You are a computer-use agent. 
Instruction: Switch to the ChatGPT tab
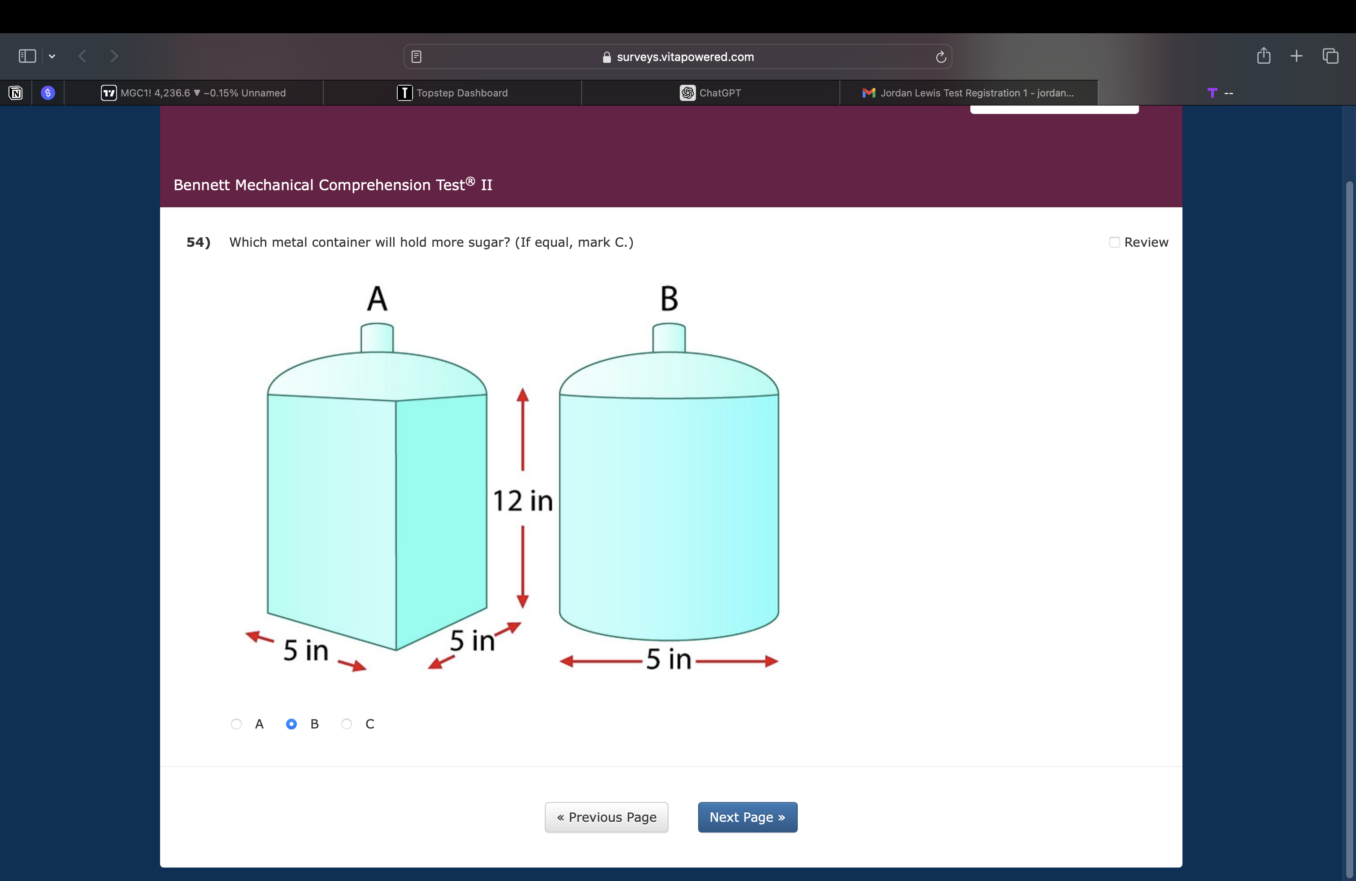point(710,93)
